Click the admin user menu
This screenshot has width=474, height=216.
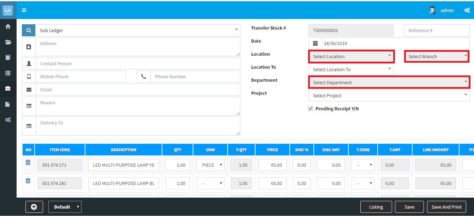(442, 10)
